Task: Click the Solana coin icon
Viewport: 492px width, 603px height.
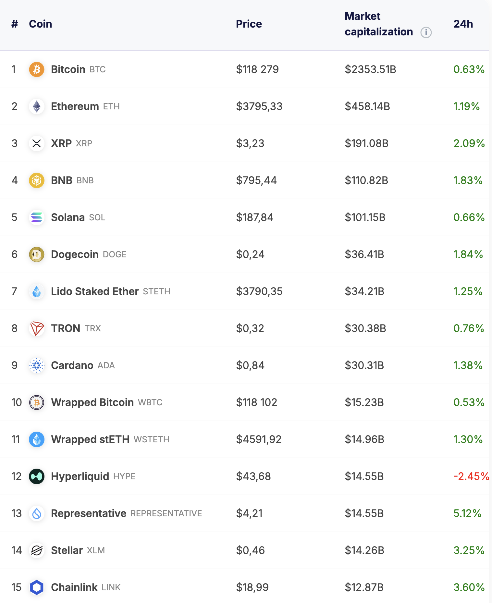Action: click(37, 217)
